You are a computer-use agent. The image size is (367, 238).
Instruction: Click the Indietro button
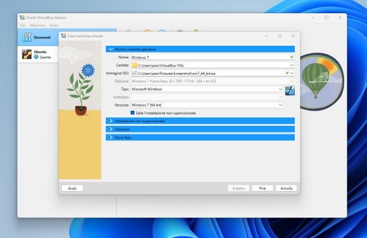(238, 188)
